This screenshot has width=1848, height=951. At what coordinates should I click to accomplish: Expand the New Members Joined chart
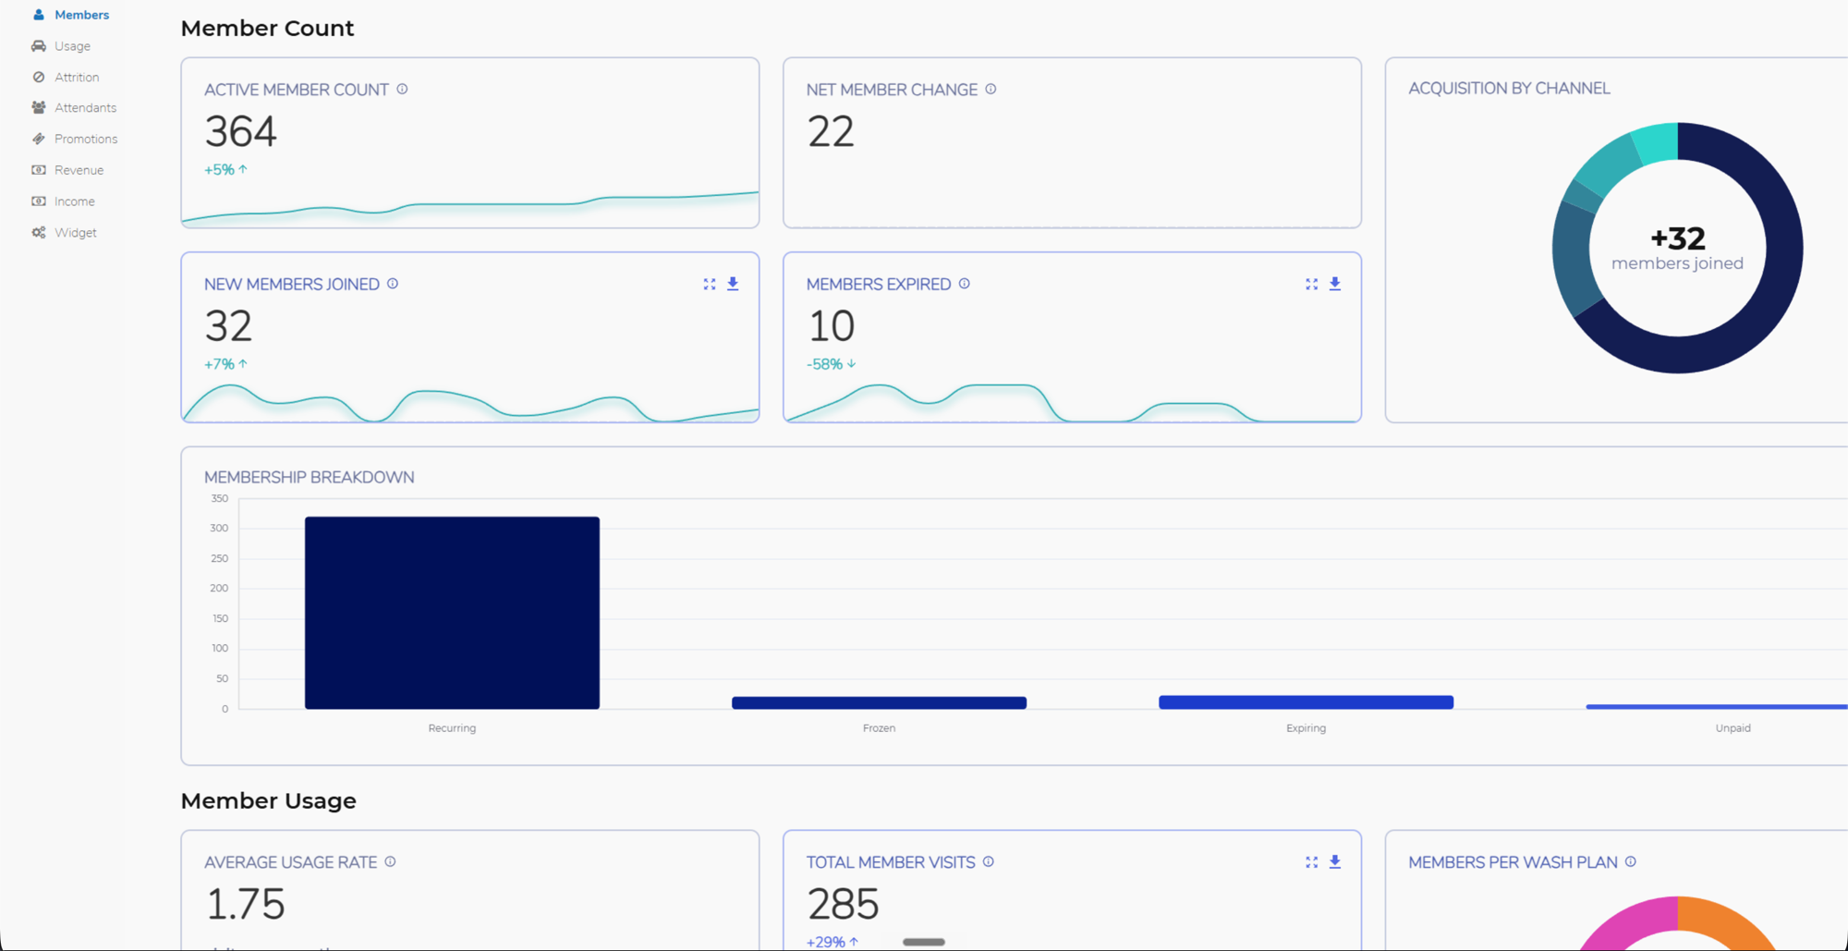pos(710,284)
